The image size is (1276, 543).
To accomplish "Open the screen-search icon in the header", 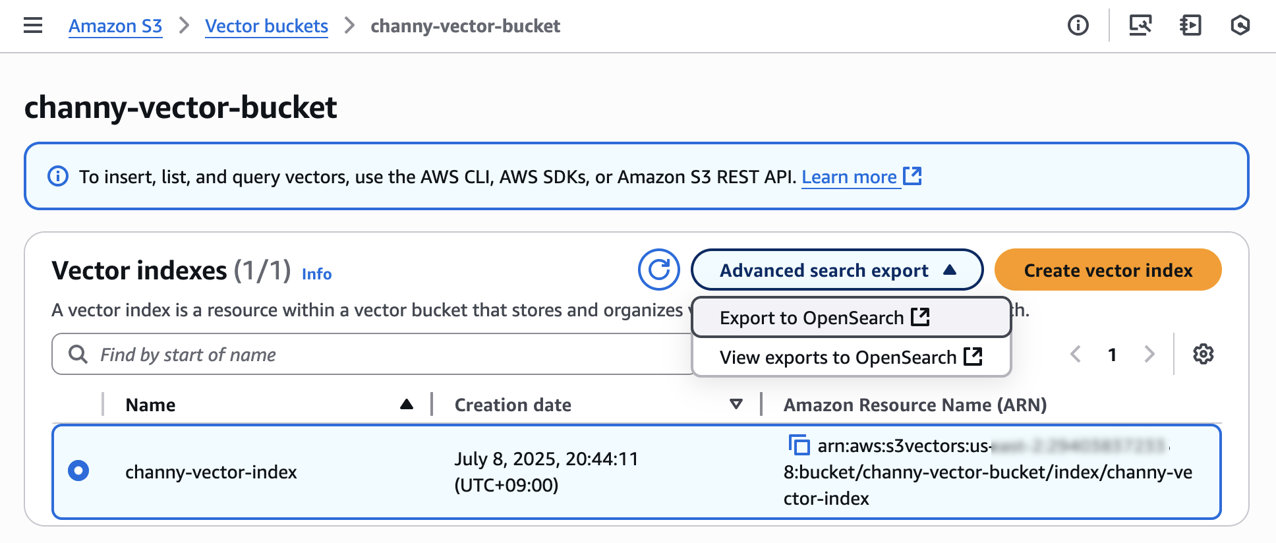I will click(1140, 26).
